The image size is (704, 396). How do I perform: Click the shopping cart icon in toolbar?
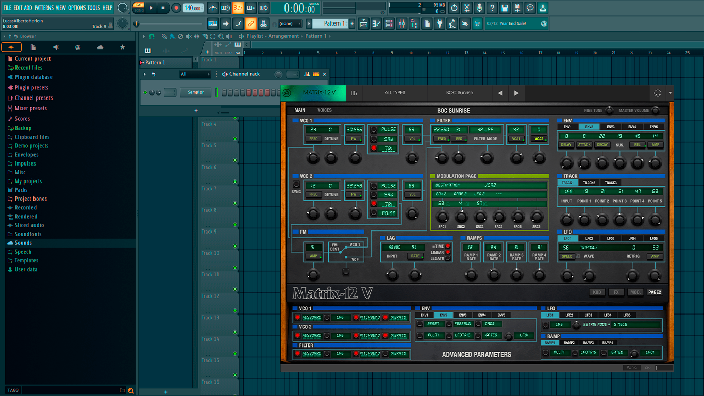click(x=477, y=23)
